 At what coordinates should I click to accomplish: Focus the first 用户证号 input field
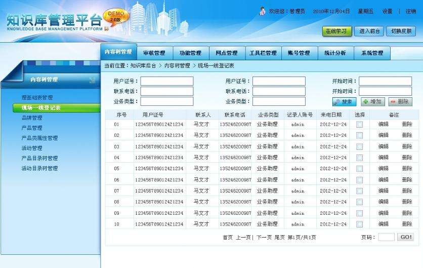tap(167, 81)
